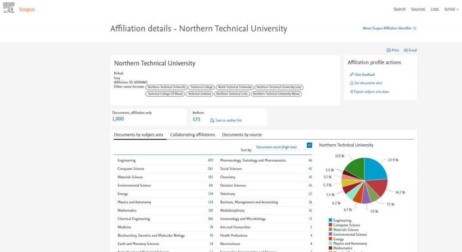Screen dimensions: 462x252
Task: Click Export subject area data link
Action: pyautogui.click(x=371, y=92)
